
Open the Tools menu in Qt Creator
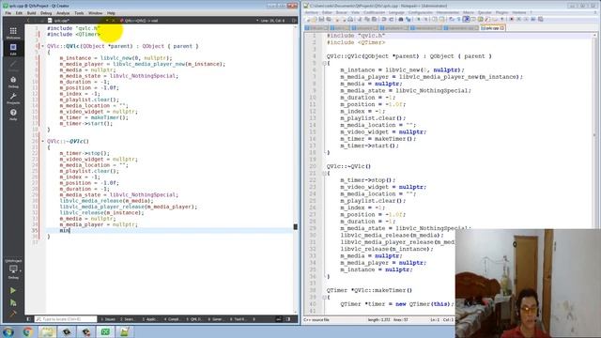79,13
